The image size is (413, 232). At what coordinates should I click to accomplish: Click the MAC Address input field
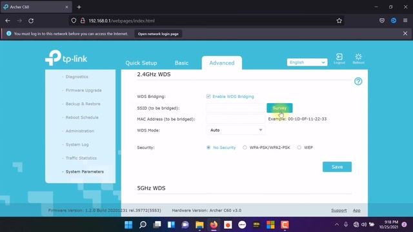236,119
